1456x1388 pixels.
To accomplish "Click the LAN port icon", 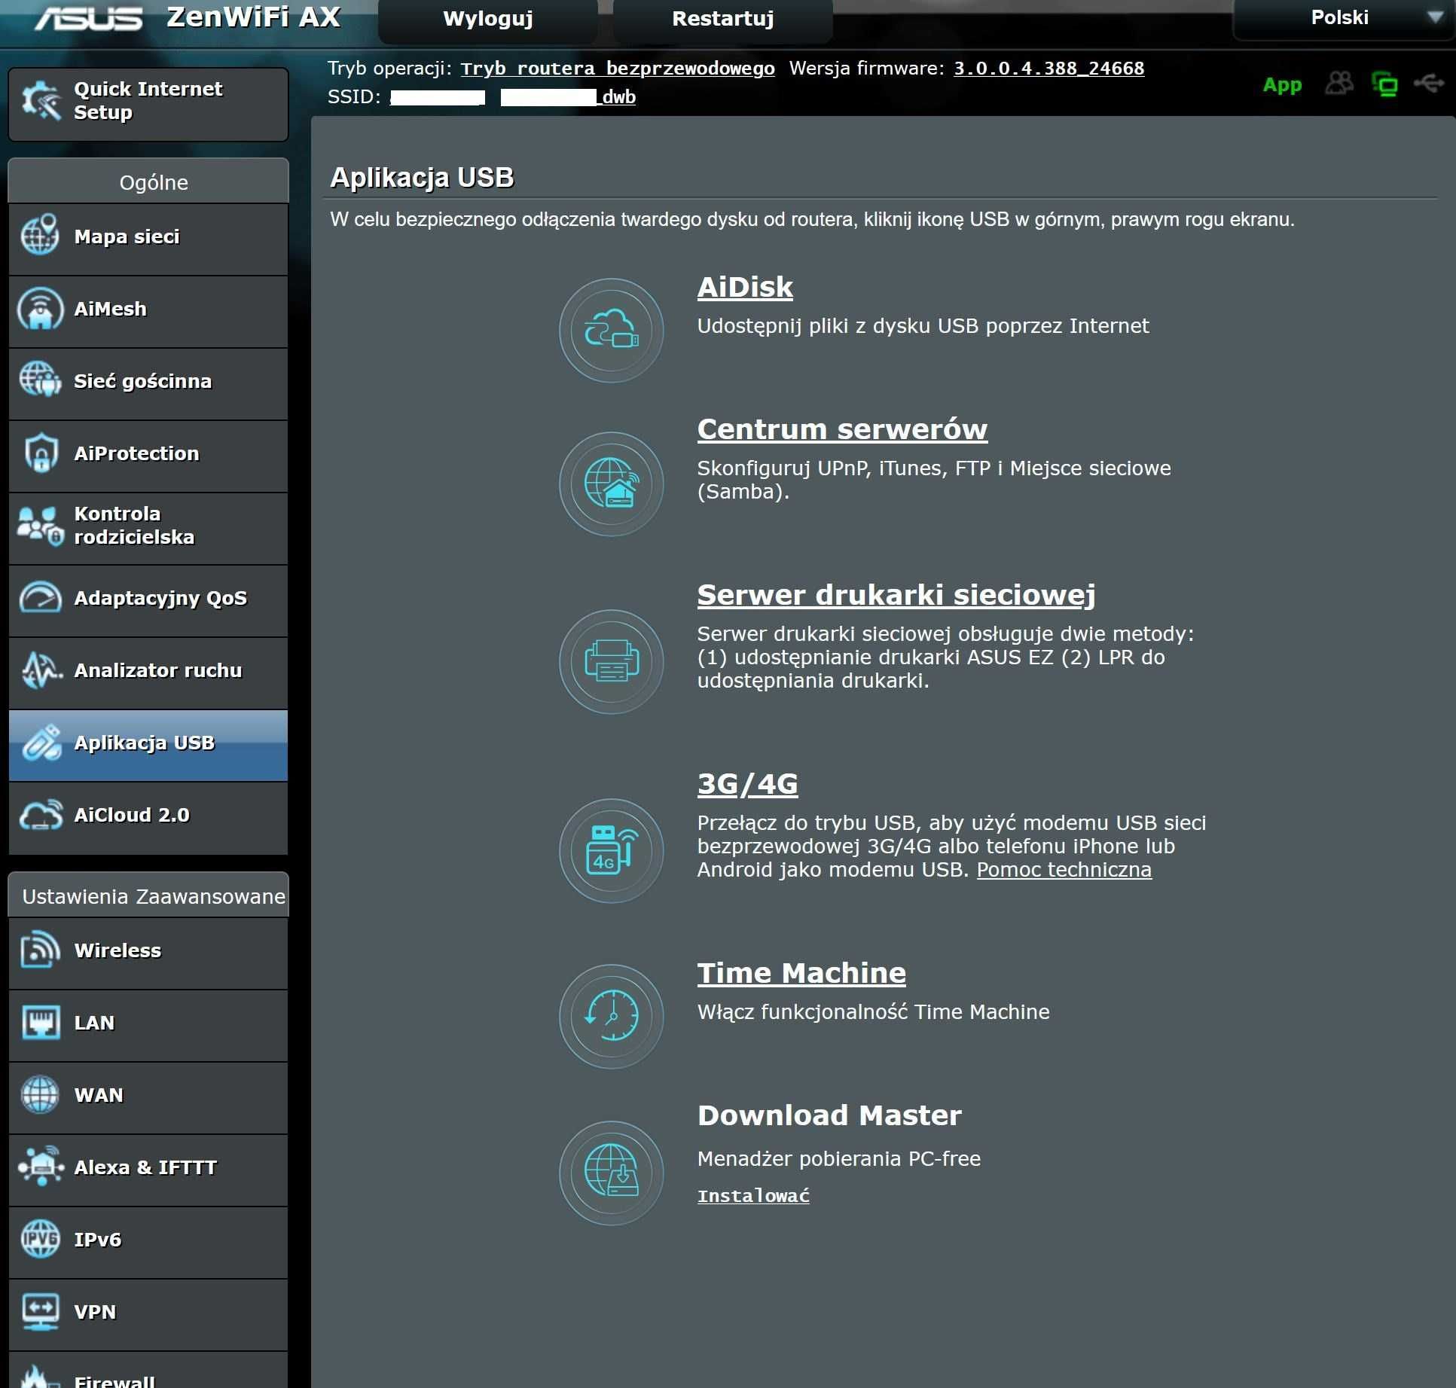I will point(41,1022).
